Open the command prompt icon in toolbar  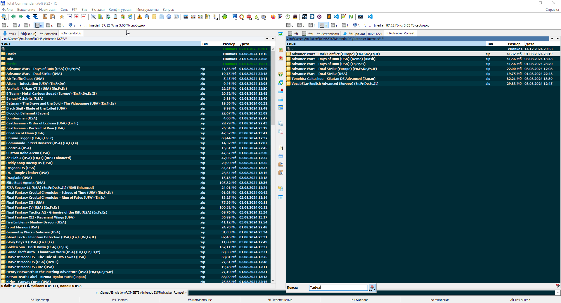361,17
